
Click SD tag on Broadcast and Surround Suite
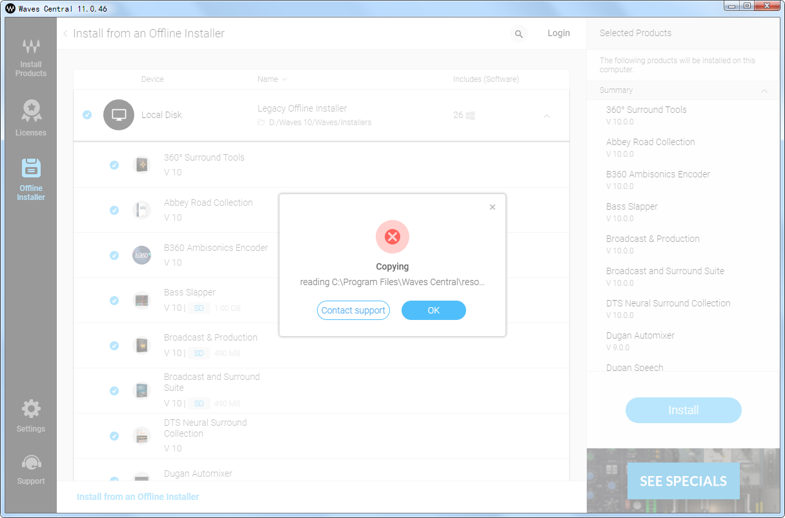[199, 404]
